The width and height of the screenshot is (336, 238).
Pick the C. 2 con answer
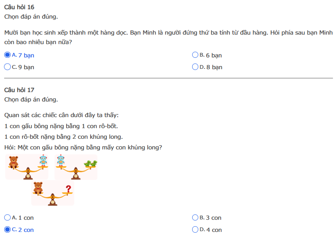point(7,230)
